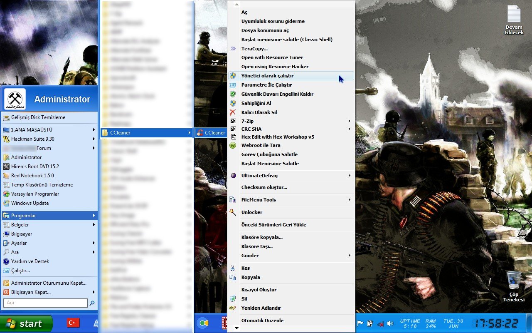Open Hackman Suite 9.30 entry

(49, 139)
